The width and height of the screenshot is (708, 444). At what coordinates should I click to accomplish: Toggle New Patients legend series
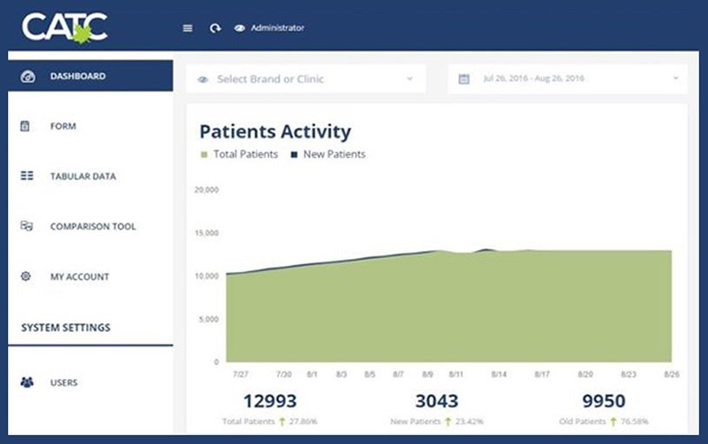coord(328,155)
